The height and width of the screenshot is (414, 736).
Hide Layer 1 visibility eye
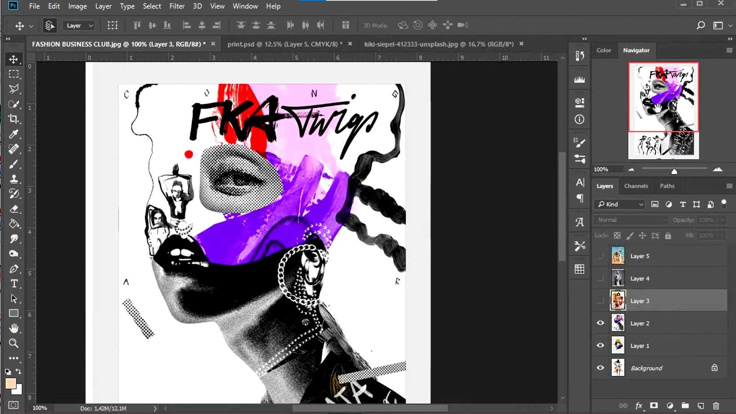click(600, 345)
